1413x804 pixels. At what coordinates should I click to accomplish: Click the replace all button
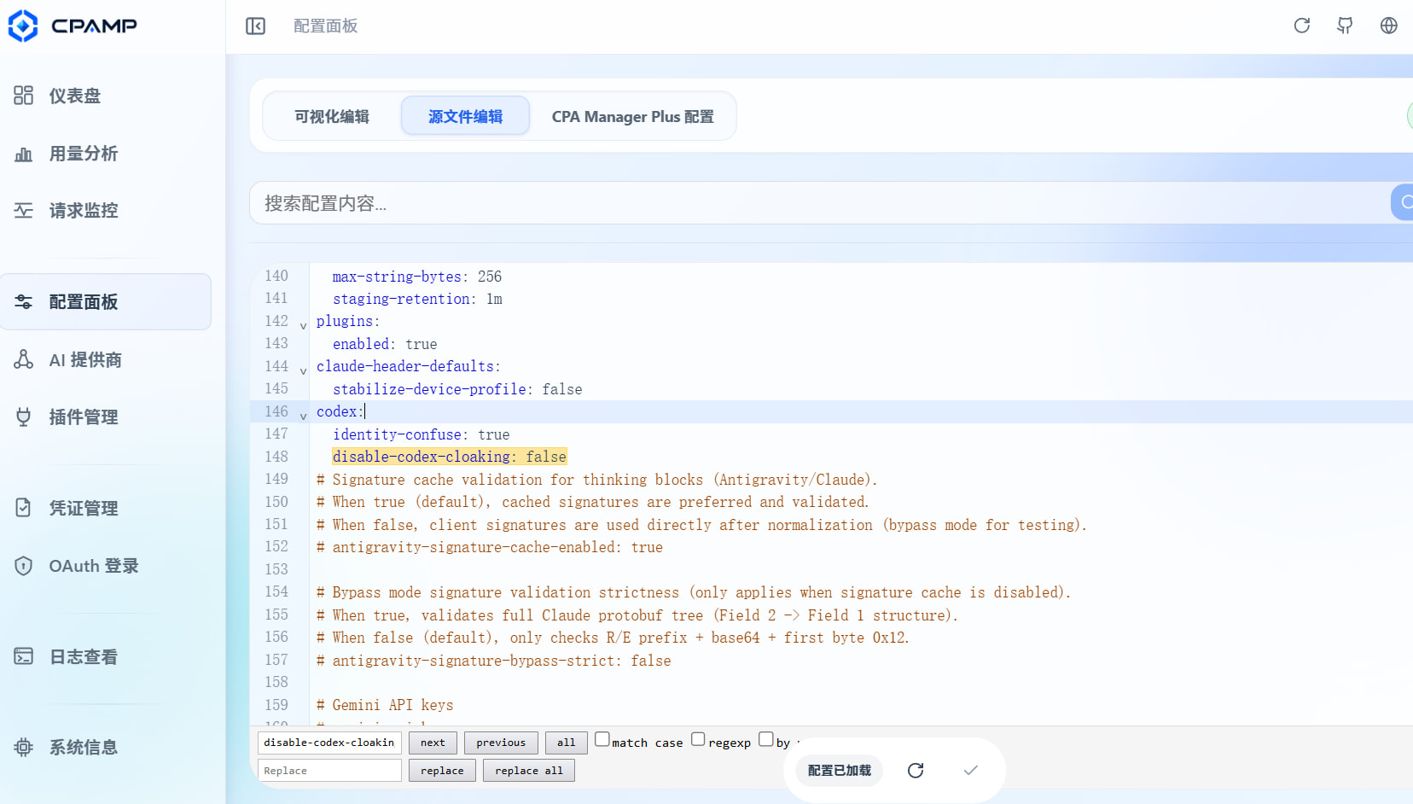(x=529, y=771)
